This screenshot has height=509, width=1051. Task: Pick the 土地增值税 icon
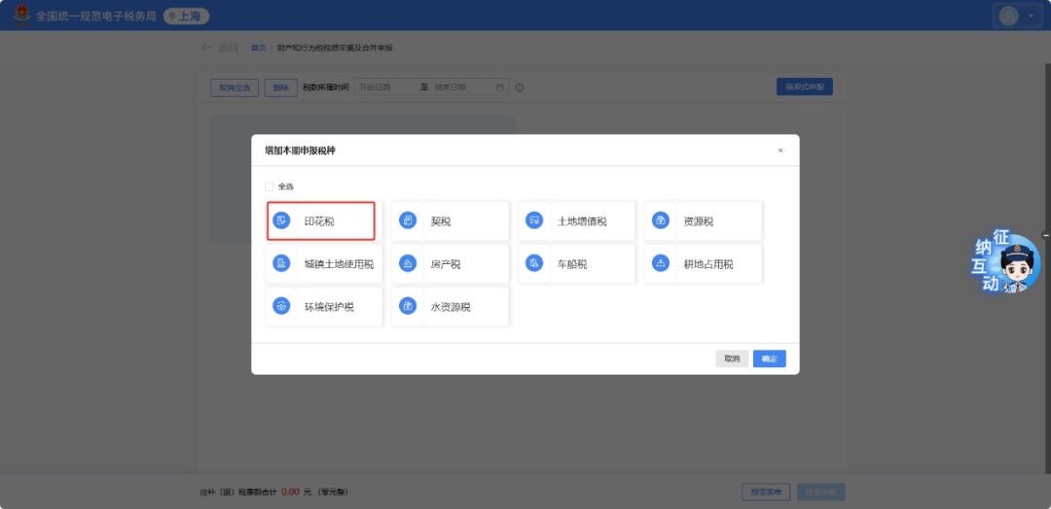coord(534,221)
